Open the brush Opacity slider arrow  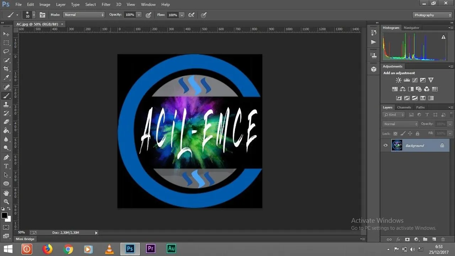point(139,15)
